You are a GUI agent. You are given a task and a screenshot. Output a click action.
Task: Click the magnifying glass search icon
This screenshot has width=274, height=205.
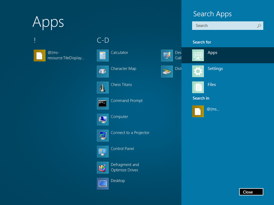click(259, 26)
